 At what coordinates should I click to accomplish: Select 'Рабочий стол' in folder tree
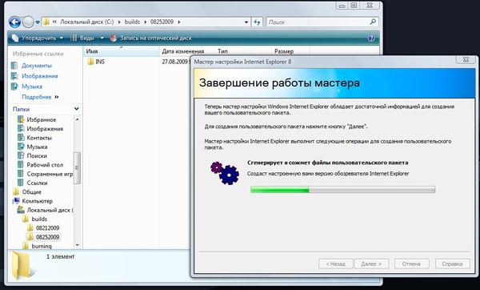click(45, 164)
